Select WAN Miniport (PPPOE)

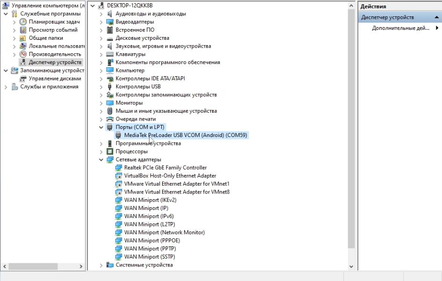152,241
